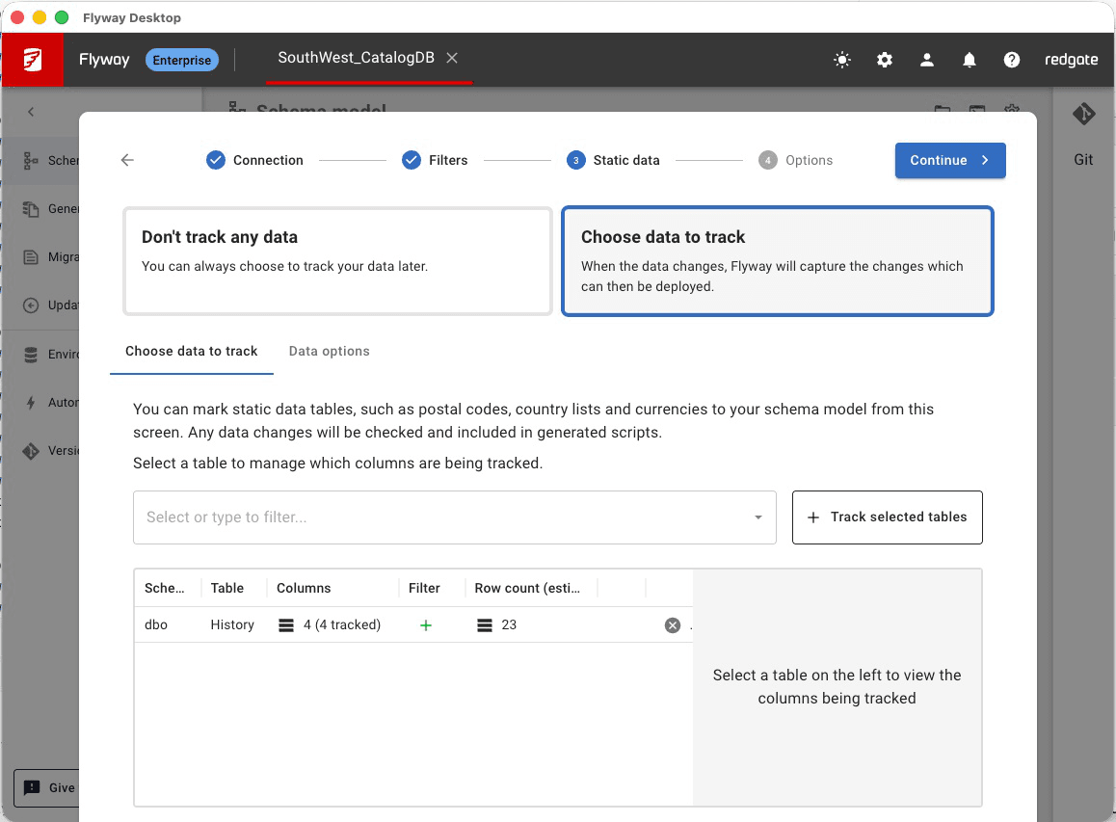
Task: Click the 4 (4 tracked) columns text
Action: point(342,624)
